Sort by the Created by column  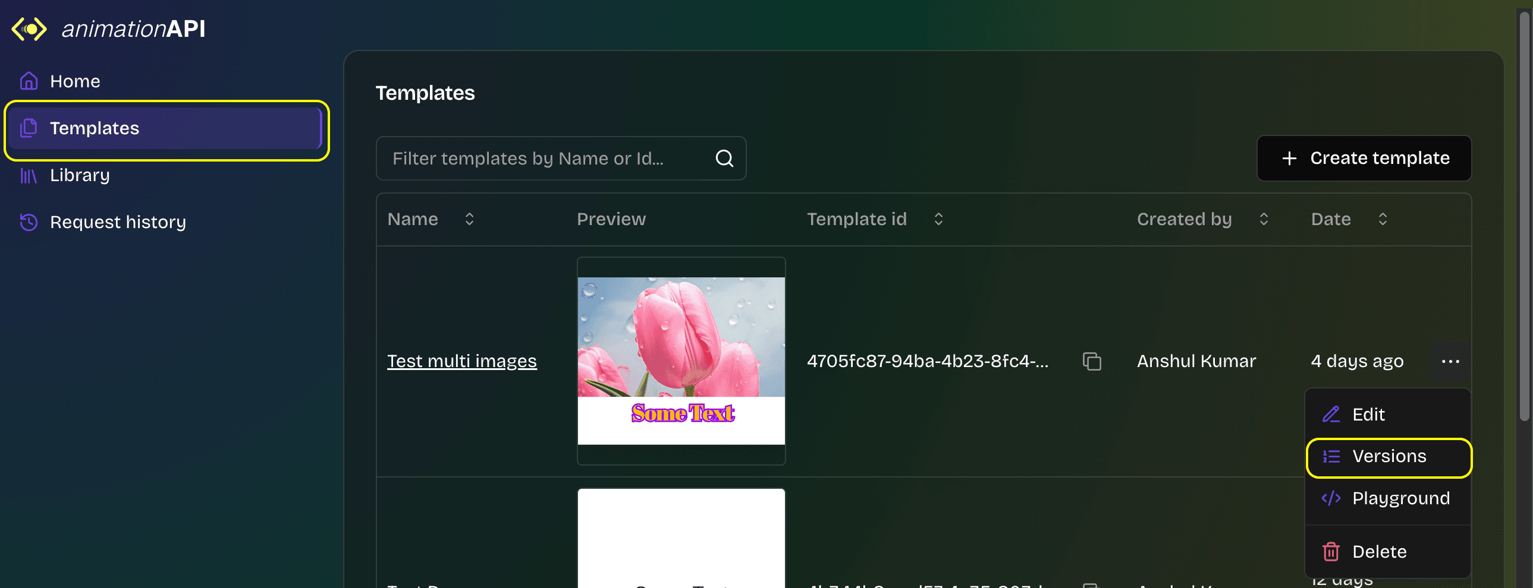click(1264, 219)
